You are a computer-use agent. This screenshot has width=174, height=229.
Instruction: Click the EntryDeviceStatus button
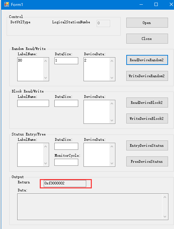tap(147, 145)
